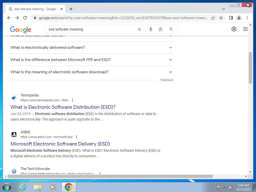Image resolution: width=256 pixels, height=192 pixels.
Task: Open Google quick settings gear
Action: [x=234, y=29]
